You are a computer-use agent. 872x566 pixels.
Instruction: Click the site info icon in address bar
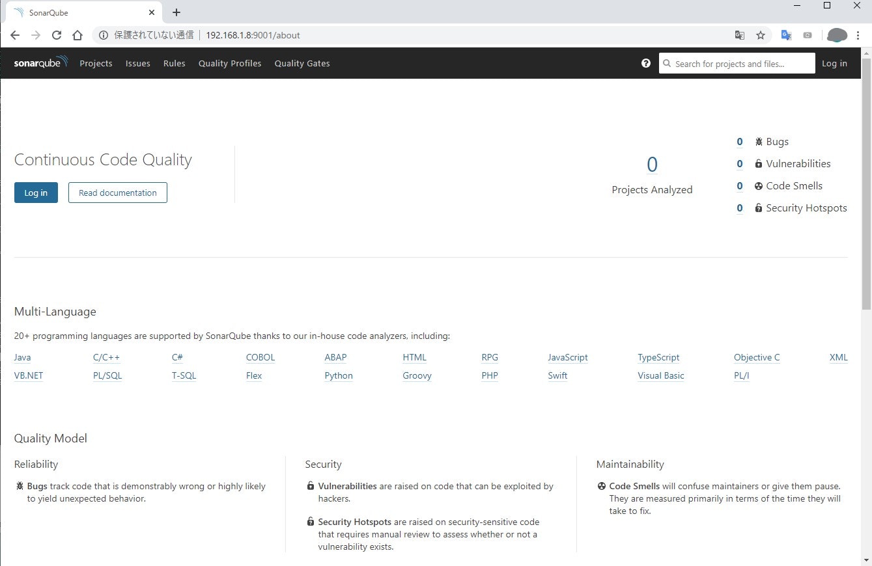pos(104,35)
